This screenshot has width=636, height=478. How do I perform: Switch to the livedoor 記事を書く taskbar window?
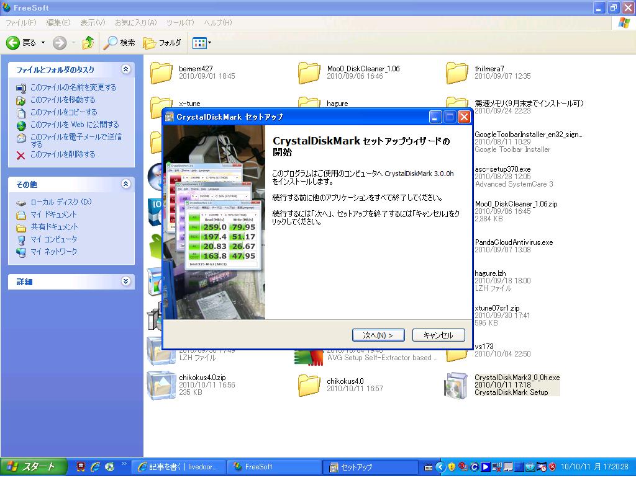coord(178,467)
